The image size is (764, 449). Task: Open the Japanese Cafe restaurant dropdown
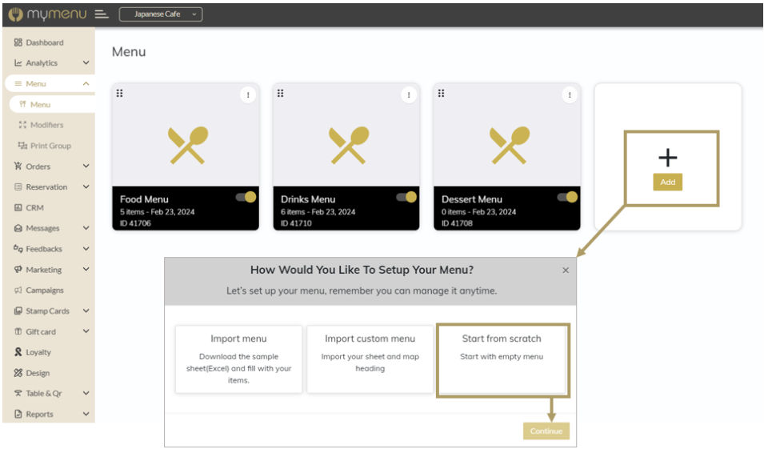[x=161, y=14]
